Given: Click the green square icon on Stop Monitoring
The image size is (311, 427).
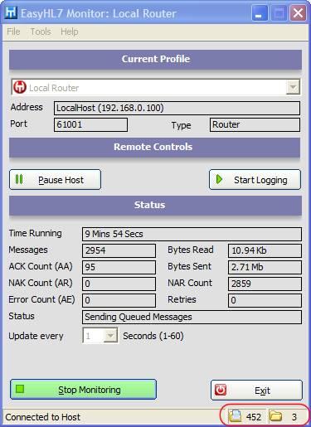Looking at the screenshot, I should click(x=20, y=389).
